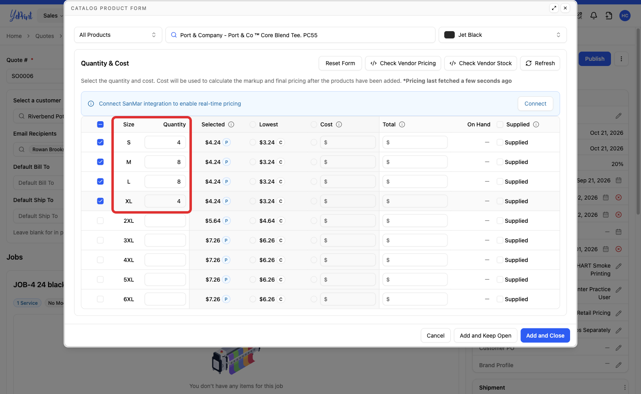Viewport: 641px width, 394px height.
Task: Click Reset Form button
Action: point(340,63)
